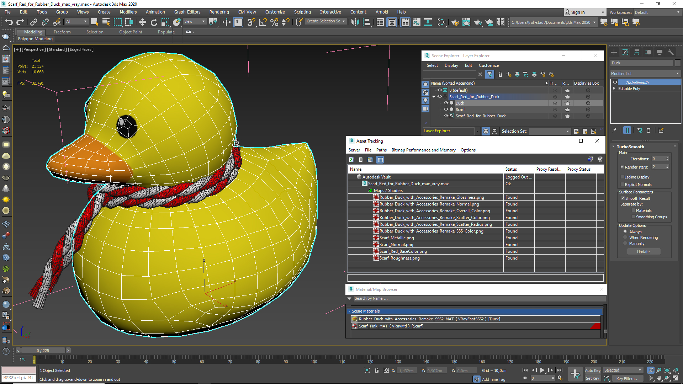
Task: Click the time slider 0 / 225 handle
Action: 43,351
